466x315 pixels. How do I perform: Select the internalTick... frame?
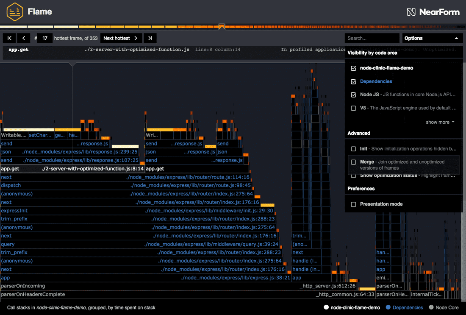(x=428, y=295)
